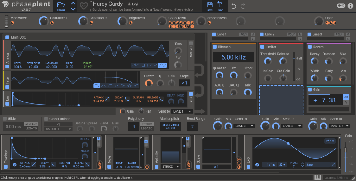
Task: Click the plus icon below Note modulator
Action: click(x=147, y=167)
